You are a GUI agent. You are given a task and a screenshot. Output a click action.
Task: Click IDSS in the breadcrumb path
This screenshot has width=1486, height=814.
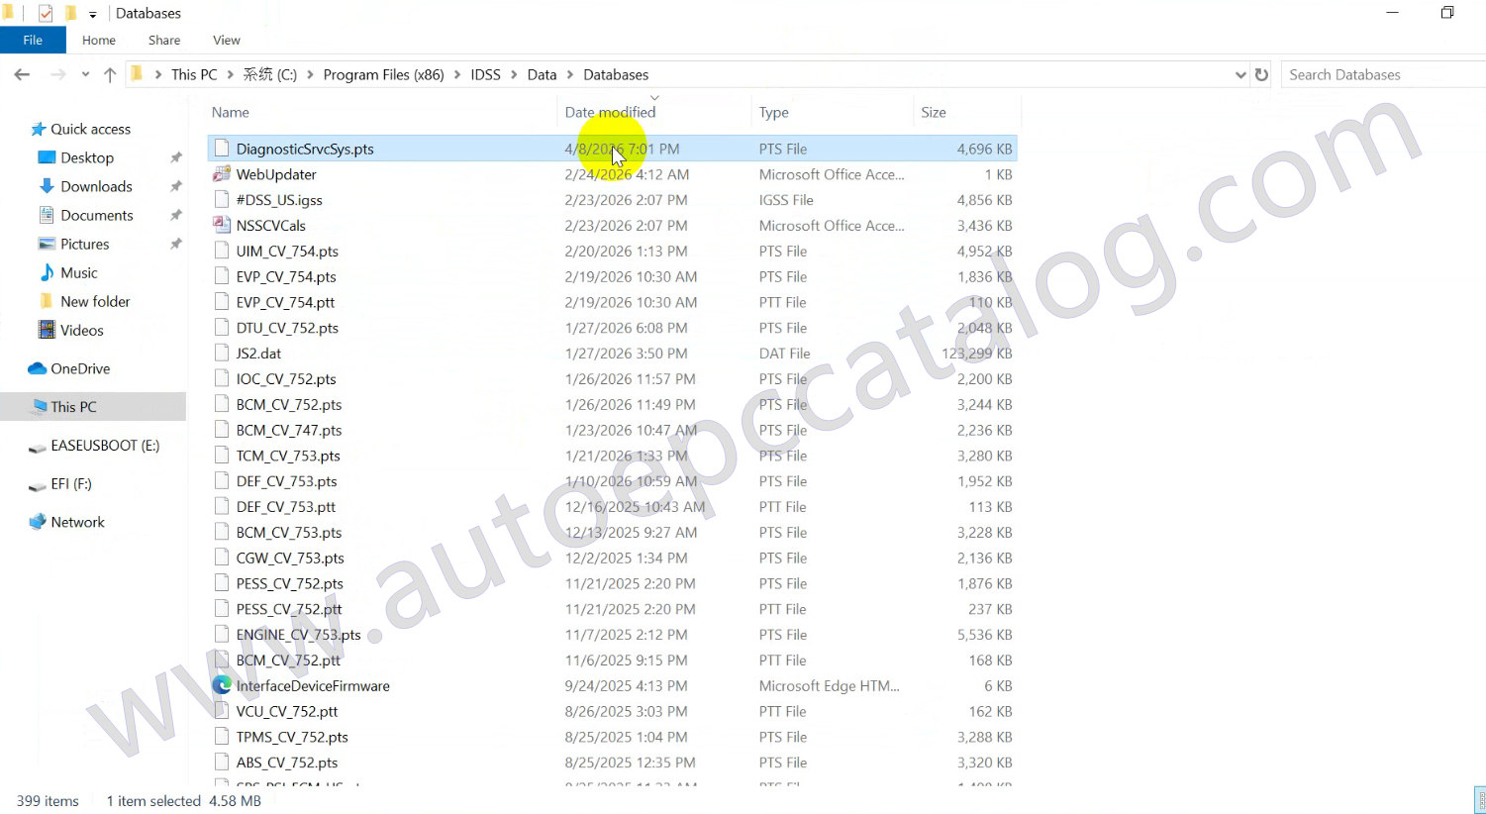tap(485, 74)
